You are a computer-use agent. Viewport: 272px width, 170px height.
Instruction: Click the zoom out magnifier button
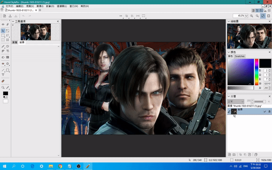[x=257, y=16]
